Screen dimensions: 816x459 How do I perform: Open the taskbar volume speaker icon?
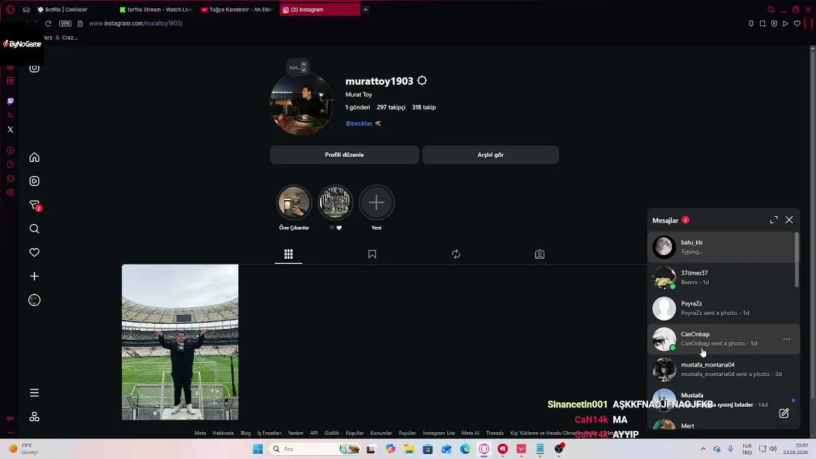tap(773, 449)
